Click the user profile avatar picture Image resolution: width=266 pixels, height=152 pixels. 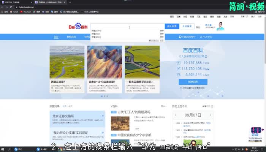click(220, 26)
